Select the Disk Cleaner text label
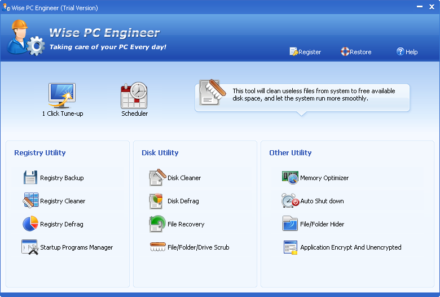This screenshot has height=297, width=440. point(184,178)
